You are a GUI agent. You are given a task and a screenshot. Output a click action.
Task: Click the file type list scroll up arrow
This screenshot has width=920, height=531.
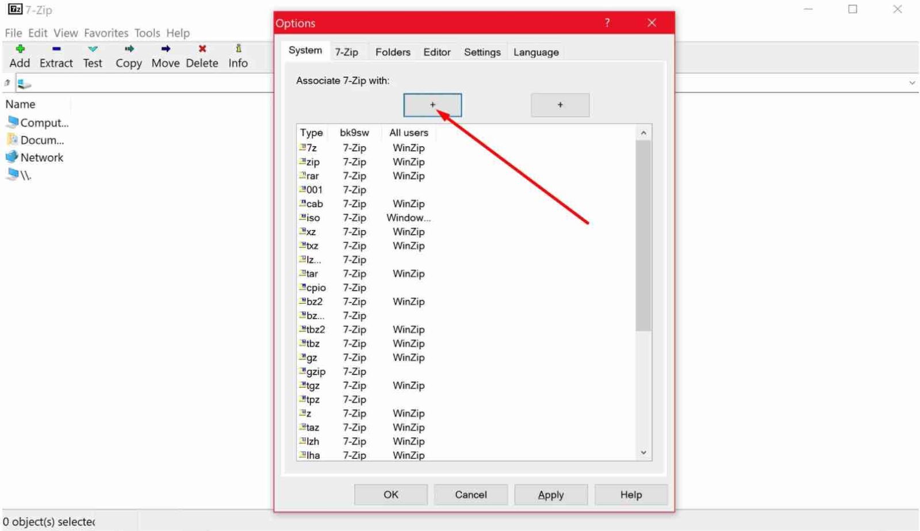tap(643, 133)
